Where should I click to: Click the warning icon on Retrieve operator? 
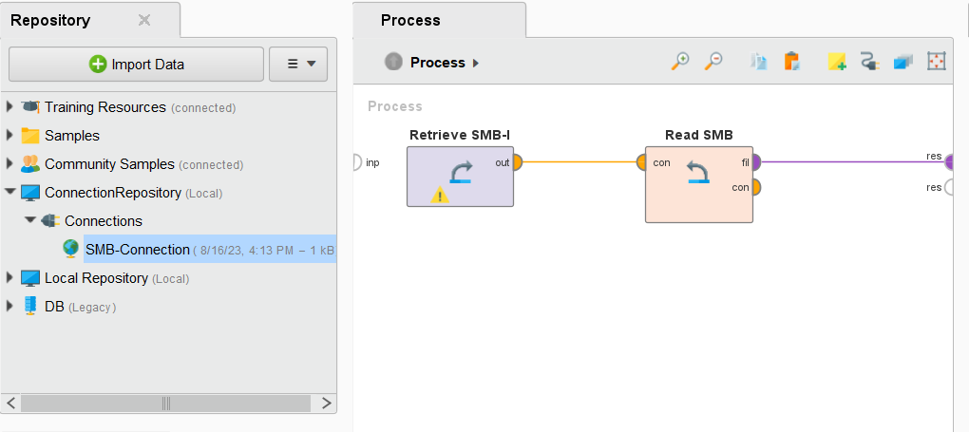pos(440,195)
